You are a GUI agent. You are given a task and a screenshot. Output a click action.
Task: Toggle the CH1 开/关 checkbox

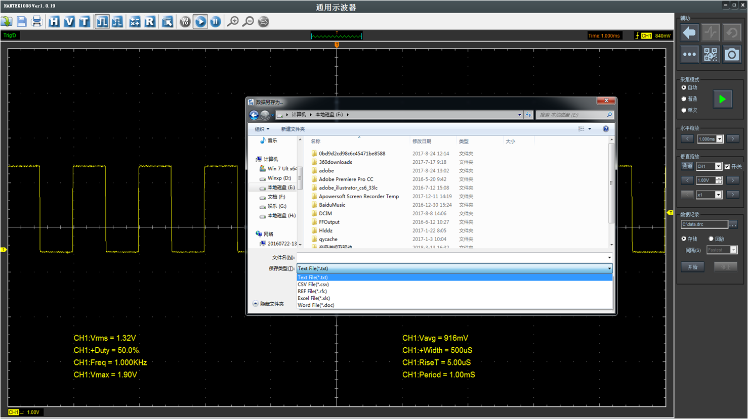pos(727,166)
